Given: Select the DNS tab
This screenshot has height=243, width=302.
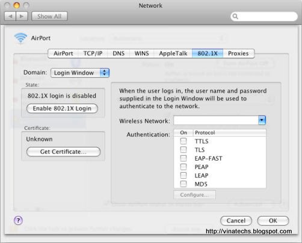Looking at the screenshot, I should 119,54.
